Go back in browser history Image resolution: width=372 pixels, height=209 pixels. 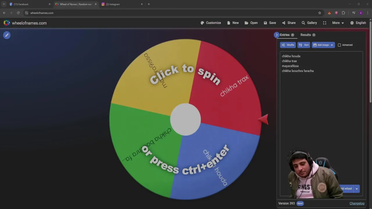click(4, 13)
